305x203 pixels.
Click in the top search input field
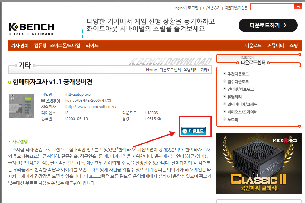click(272, 7)
